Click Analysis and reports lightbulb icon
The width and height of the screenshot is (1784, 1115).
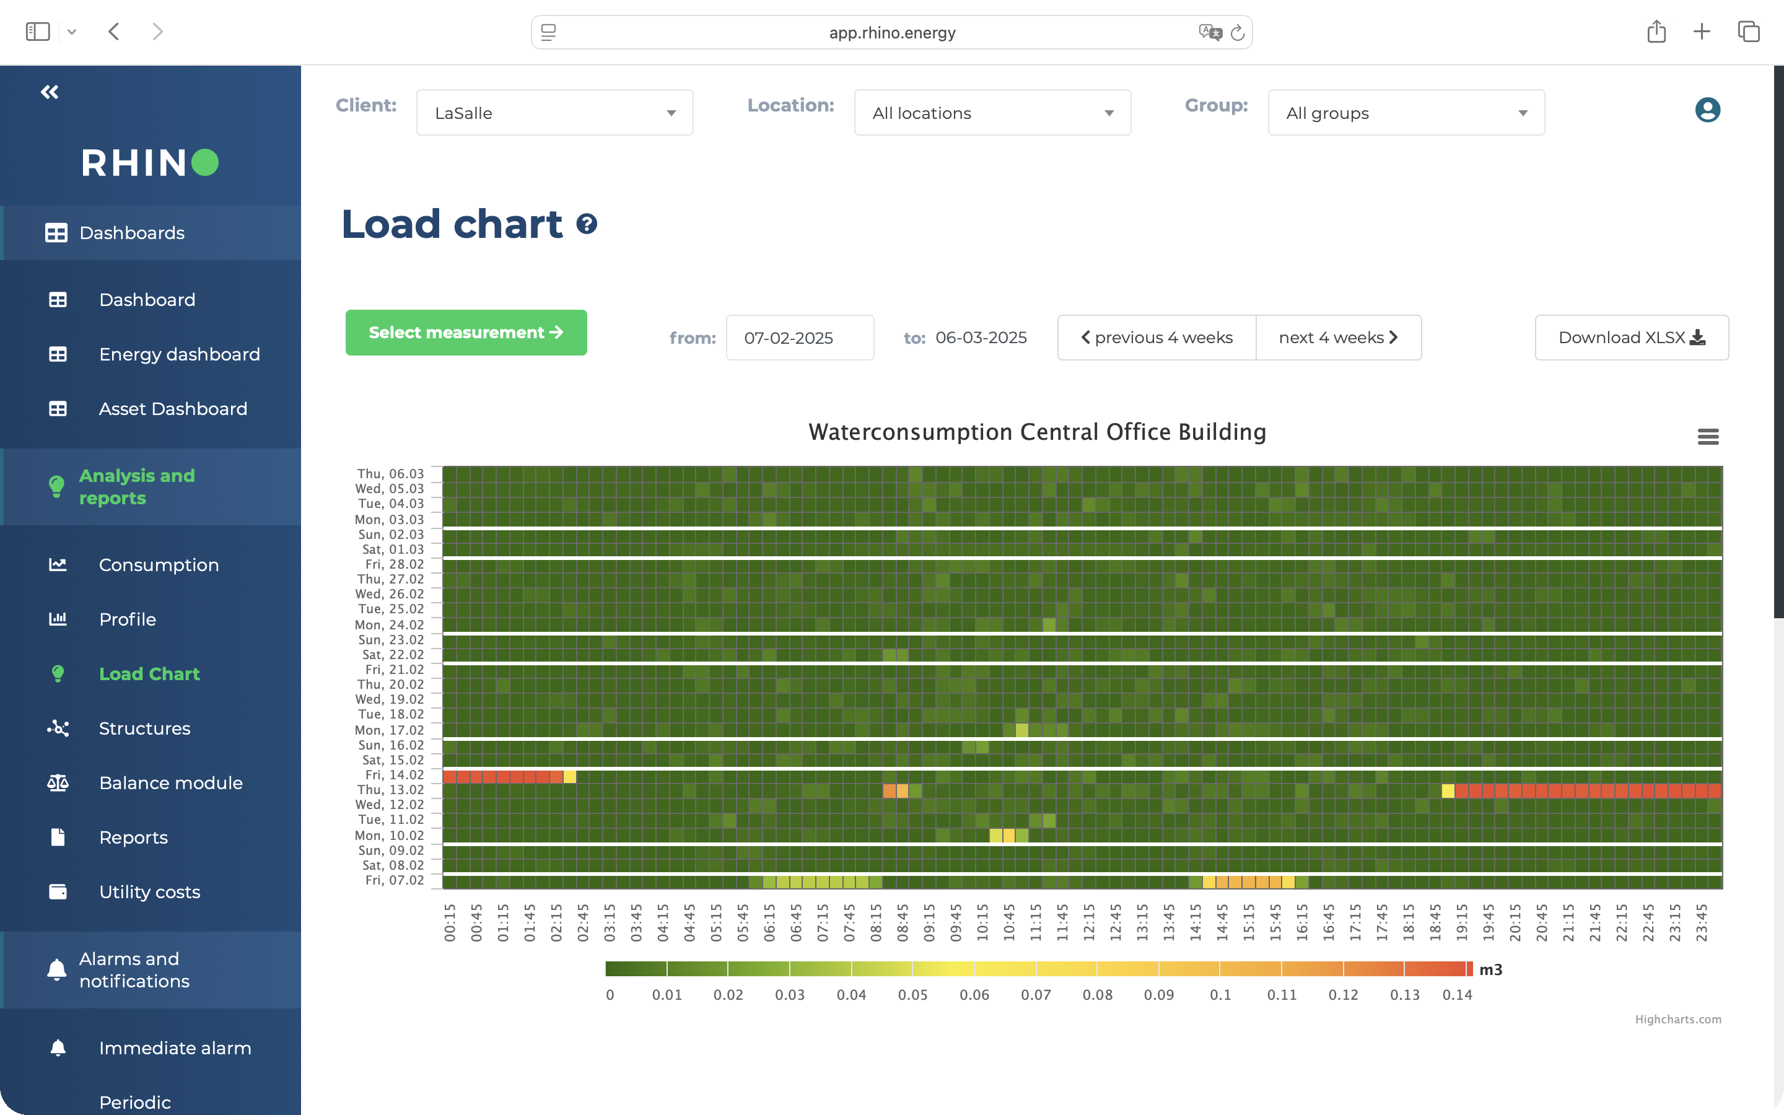[57, 487]
